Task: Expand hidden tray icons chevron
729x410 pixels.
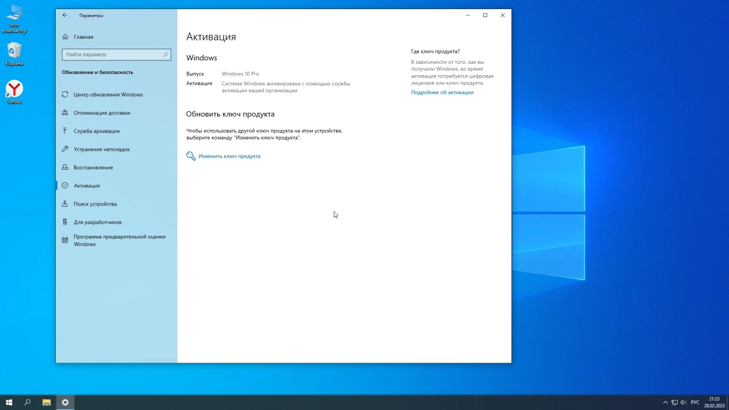Action: point(665,403)
